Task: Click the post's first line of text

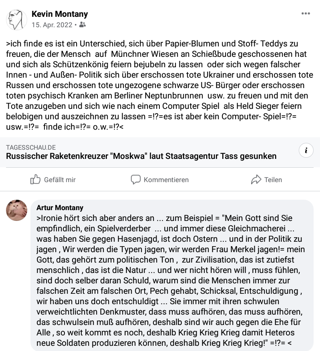Action: coord(152,44)
